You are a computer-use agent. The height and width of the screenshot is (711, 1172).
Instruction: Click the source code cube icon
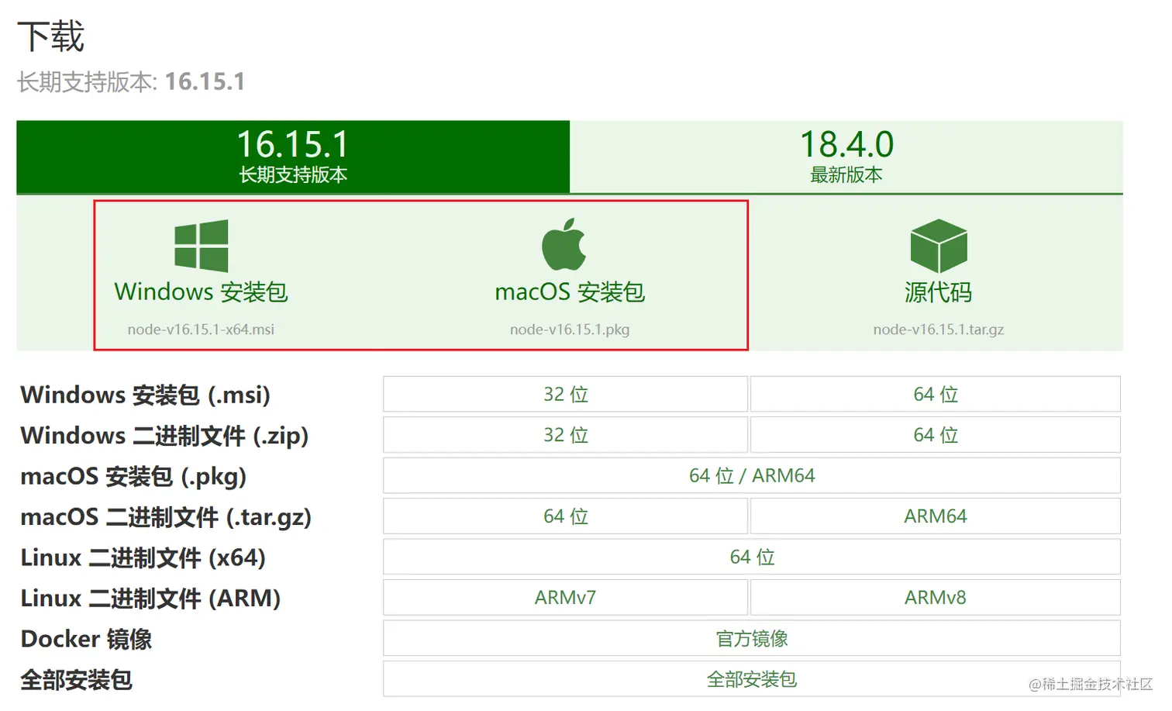[x=939, y=245]
